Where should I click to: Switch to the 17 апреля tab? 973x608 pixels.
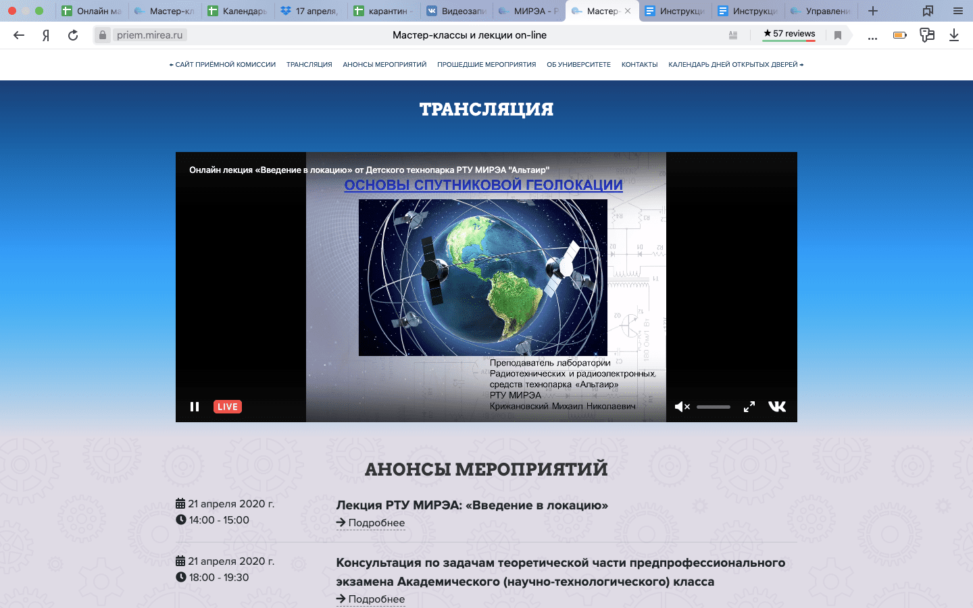click(310, 11)
